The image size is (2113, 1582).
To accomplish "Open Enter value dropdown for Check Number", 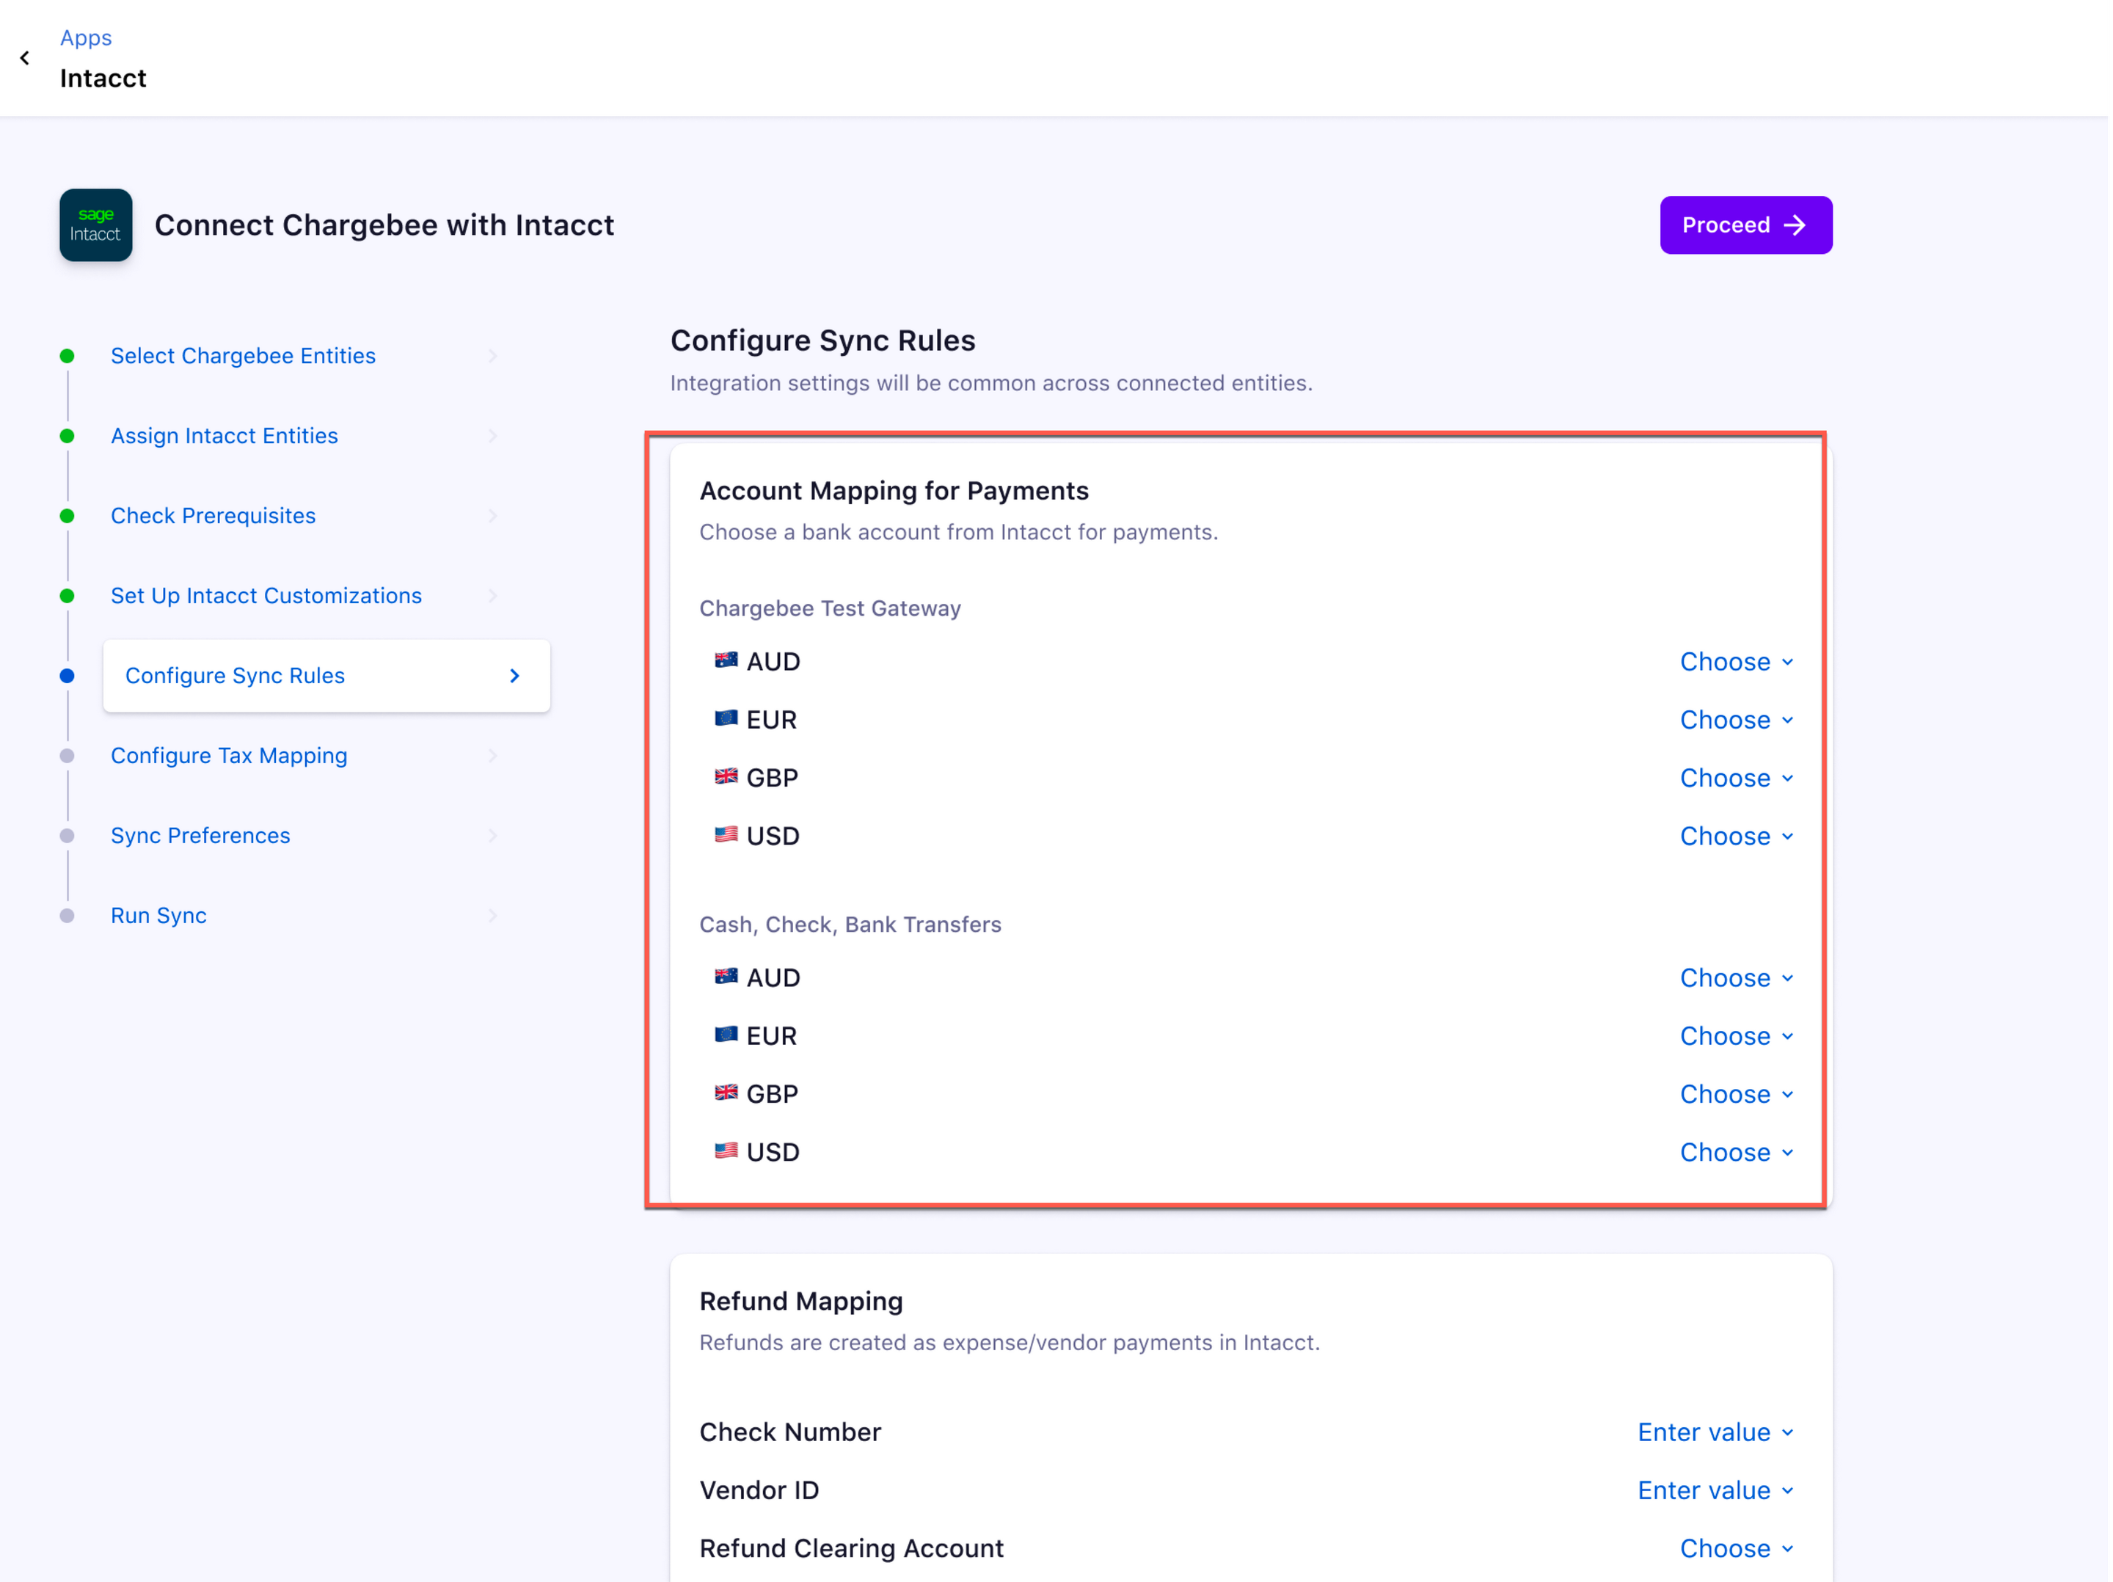I will pyautogui.click(x=1718, y=1433).
